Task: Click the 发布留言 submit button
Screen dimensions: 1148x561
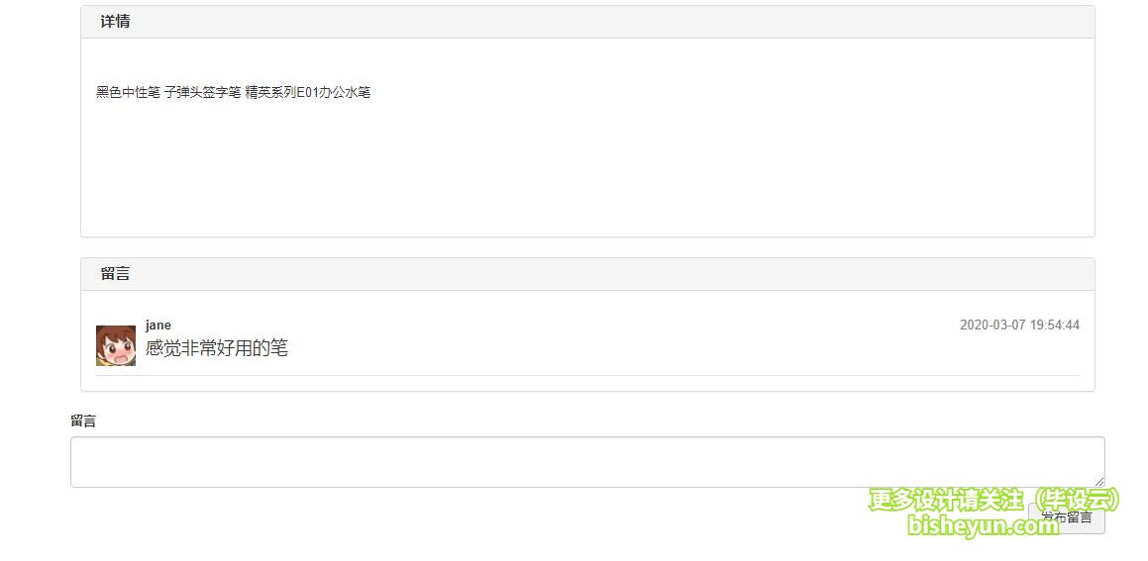Action: pos(1067,517)
